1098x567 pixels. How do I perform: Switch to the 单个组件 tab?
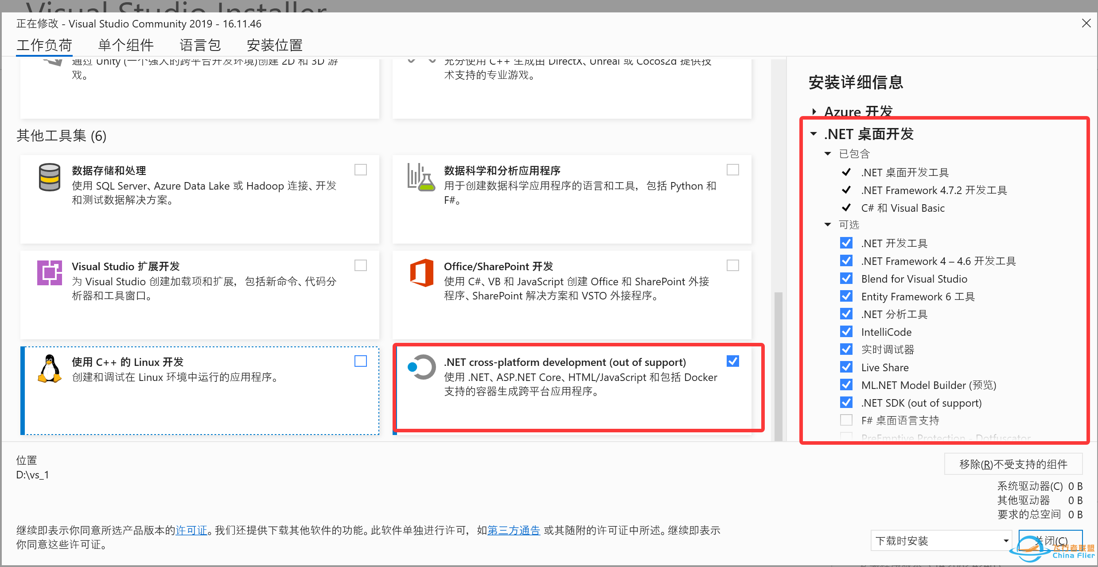click(x=126, y=45)
